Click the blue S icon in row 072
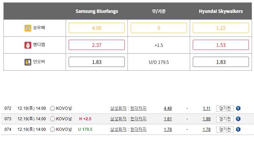 238,108
